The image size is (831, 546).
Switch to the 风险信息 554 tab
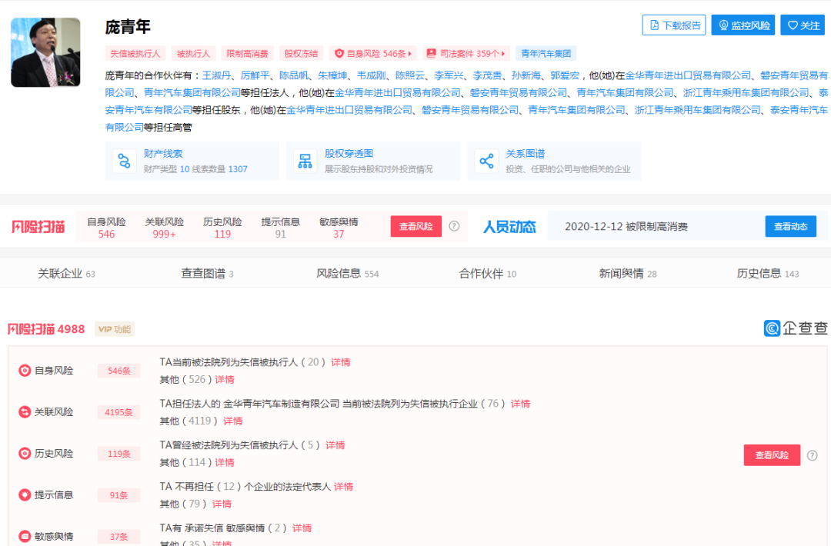347,273
